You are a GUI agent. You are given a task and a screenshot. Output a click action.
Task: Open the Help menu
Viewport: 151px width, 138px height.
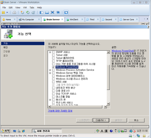[39, 8]
